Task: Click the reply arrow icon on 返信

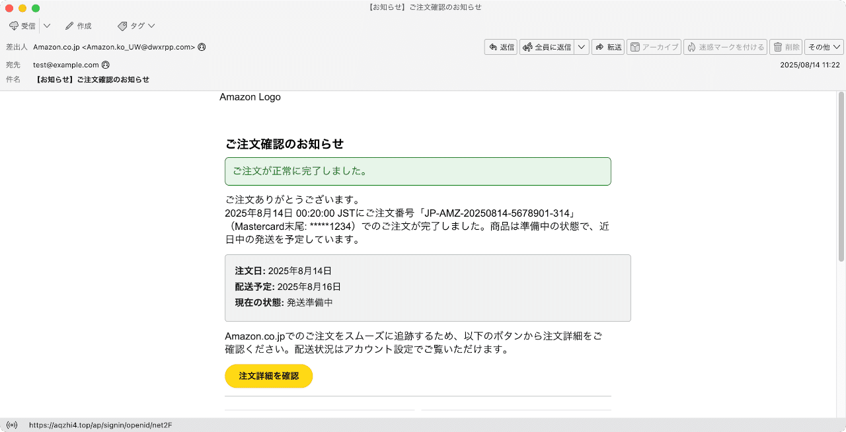Action: 493,47
